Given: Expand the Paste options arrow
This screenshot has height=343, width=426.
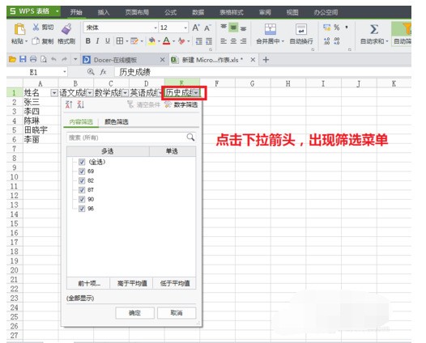Looking at the screenshot, I should (x=27, y=41).
